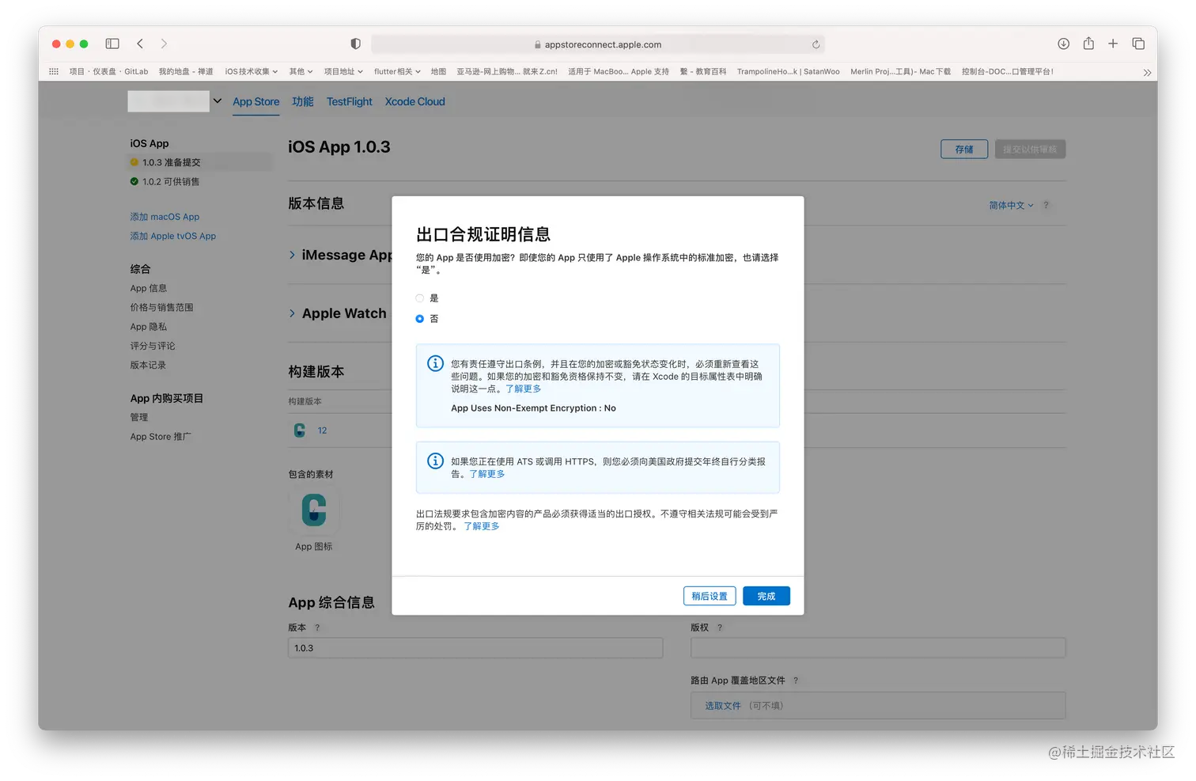Image resolution: width=1196 pixels, height=781 pixels.
Task: Open iOS技术收集 bookmark folder
Action: [x=251, y=71]
